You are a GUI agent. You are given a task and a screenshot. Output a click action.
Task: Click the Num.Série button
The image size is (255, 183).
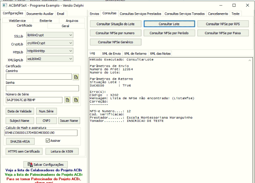click(x=46, y=111)
